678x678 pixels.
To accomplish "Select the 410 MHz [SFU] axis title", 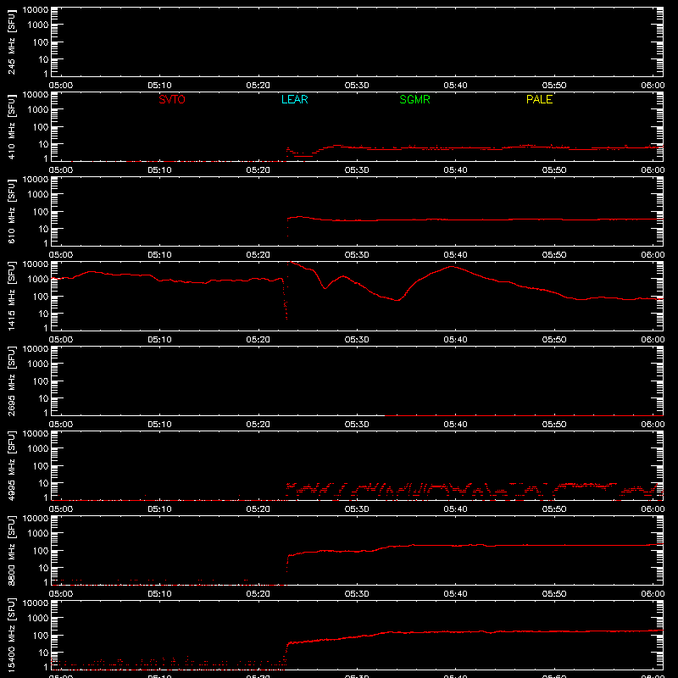I will 12,126.
